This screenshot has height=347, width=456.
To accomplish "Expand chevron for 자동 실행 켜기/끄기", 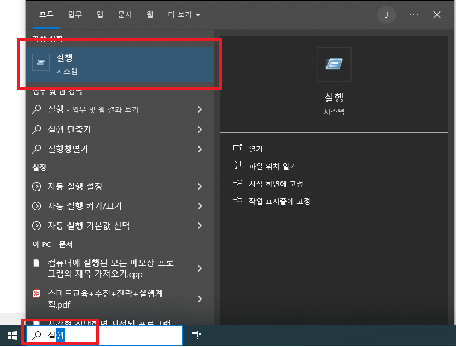I will coord(200,206).
